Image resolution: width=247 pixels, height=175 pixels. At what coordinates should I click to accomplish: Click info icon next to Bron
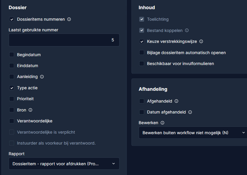click(30, 110)
